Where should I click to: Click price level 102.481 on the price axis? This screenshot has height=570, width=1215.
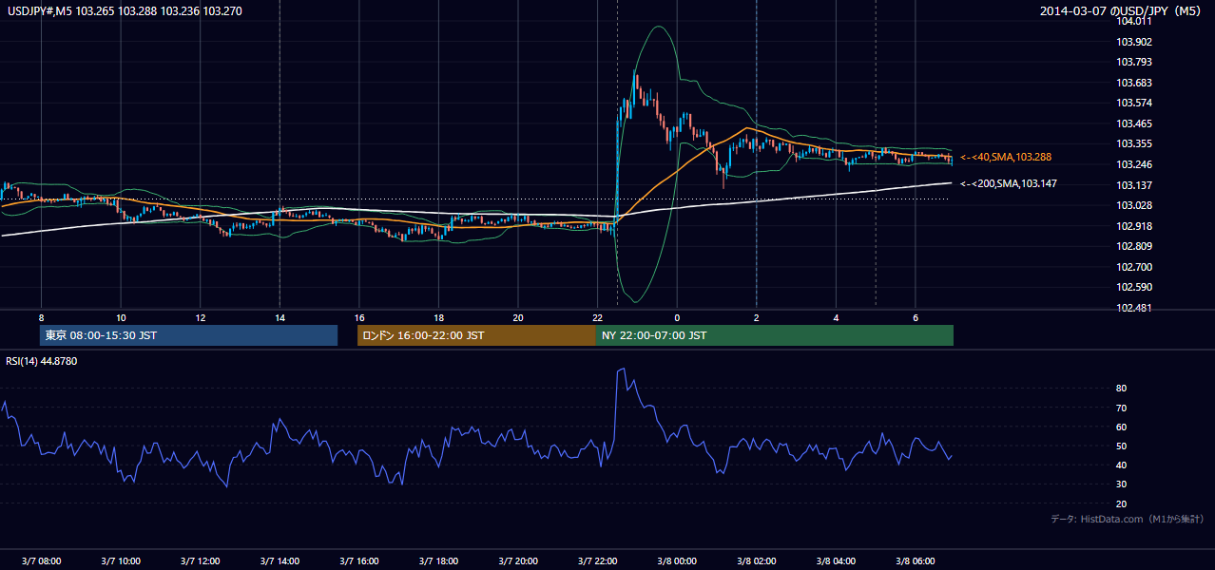point(1134,308)
